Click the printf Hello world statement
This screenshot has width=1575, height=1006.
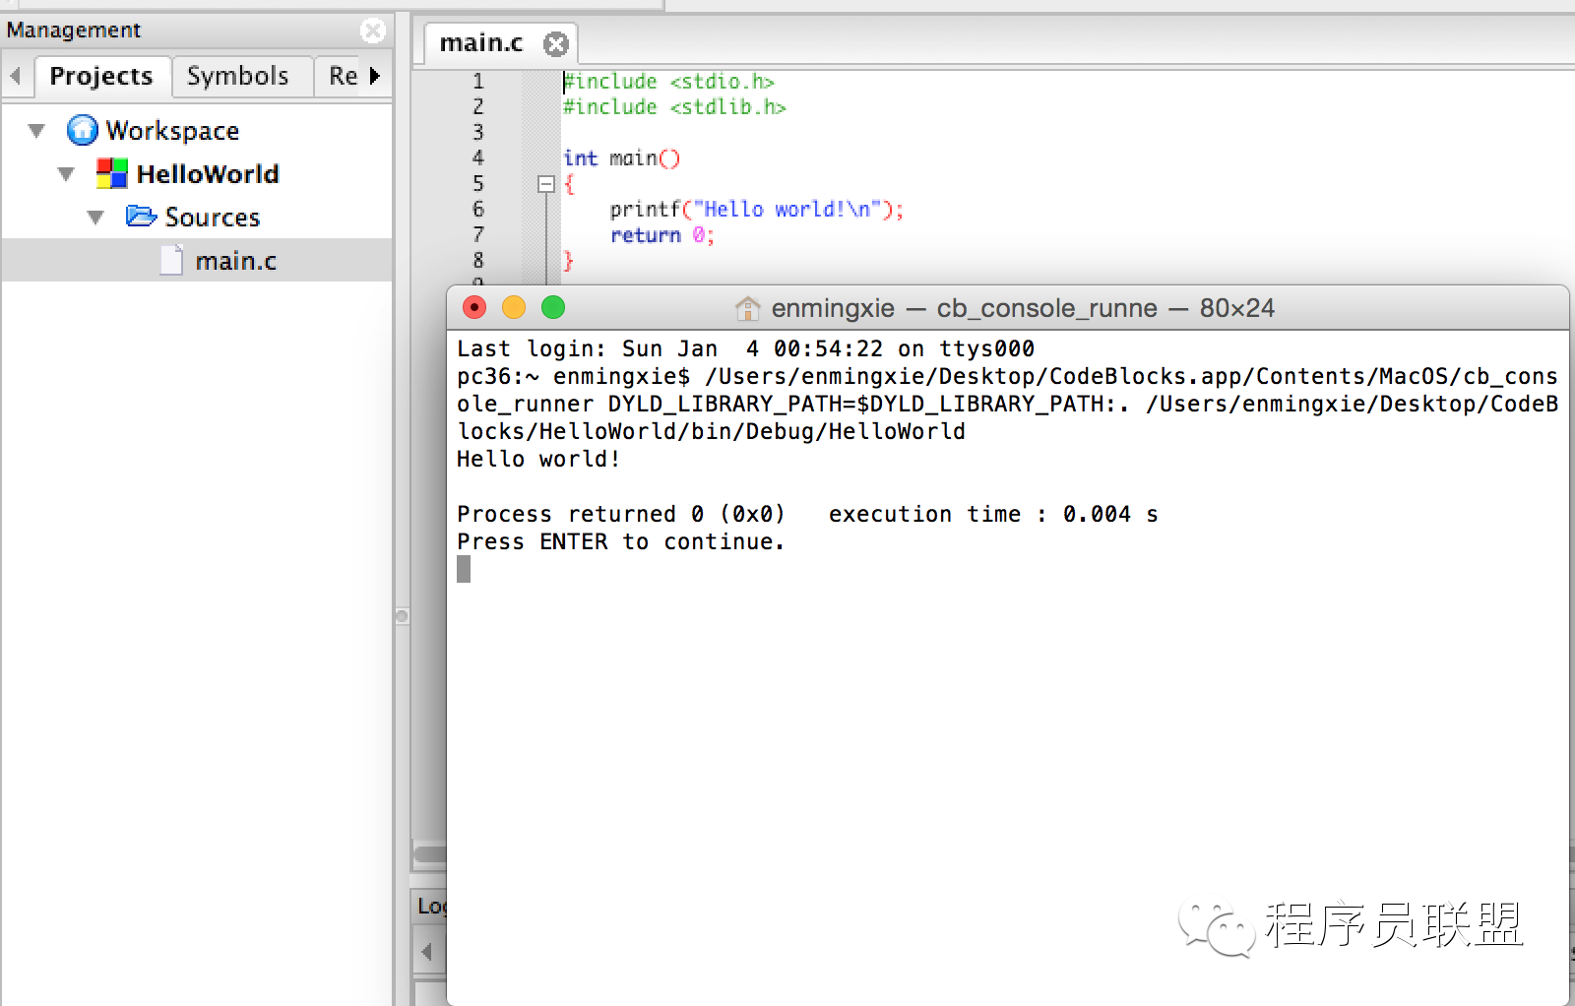pyautogui.click(x=756, y=210)
